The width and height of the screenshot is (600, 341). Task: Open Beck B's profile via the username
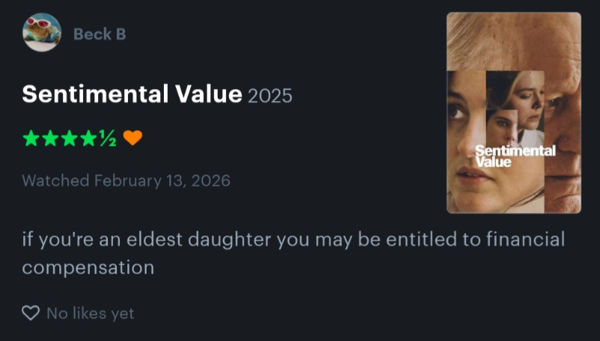point(99,34)
